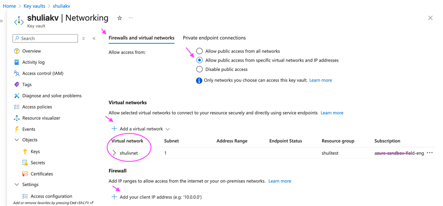Click the Access control (IAM) icon
This screenshot has height=206, width=443.
click(x=17, y=73)
